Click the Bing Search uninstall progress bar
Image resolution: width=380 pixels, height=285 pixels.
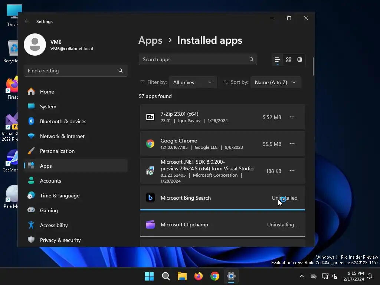click(223, 210)
